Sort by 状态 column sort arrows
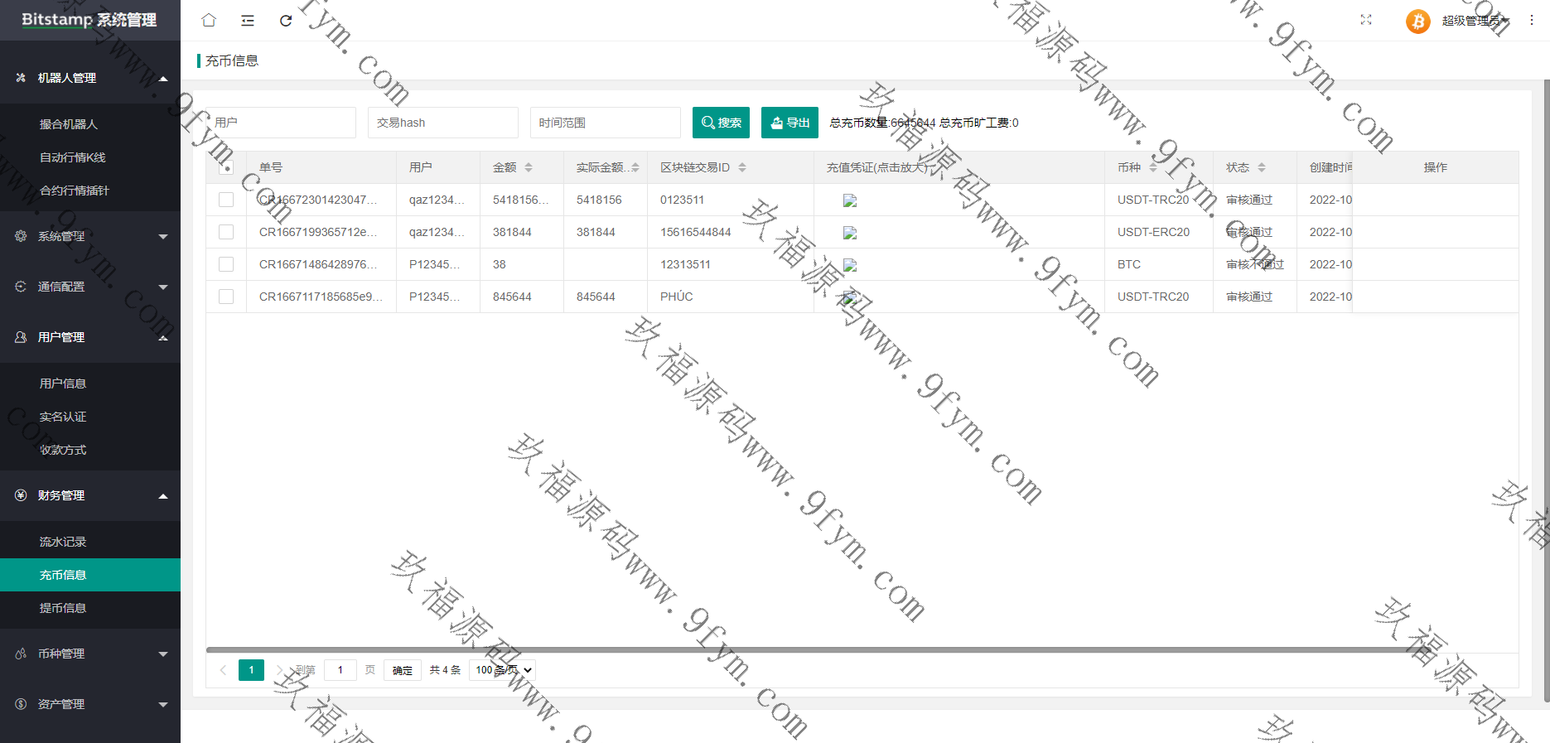The width and height of the screenshot is (1550, 743). 1262,167
